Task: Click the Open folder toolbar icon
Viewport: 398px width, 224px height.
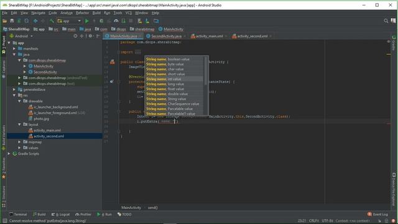Action: [x=5, y=21]
